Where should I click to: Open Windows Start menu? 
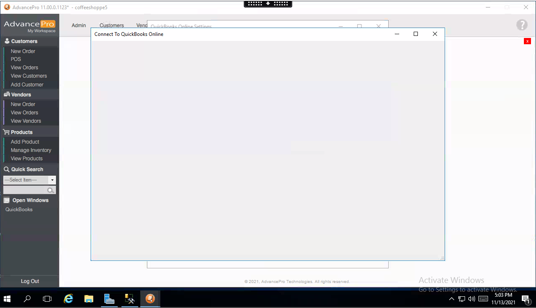coord(7,299)
